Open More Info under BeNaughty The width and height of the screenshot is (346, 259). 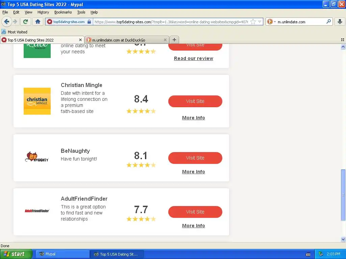click(194, 172)
